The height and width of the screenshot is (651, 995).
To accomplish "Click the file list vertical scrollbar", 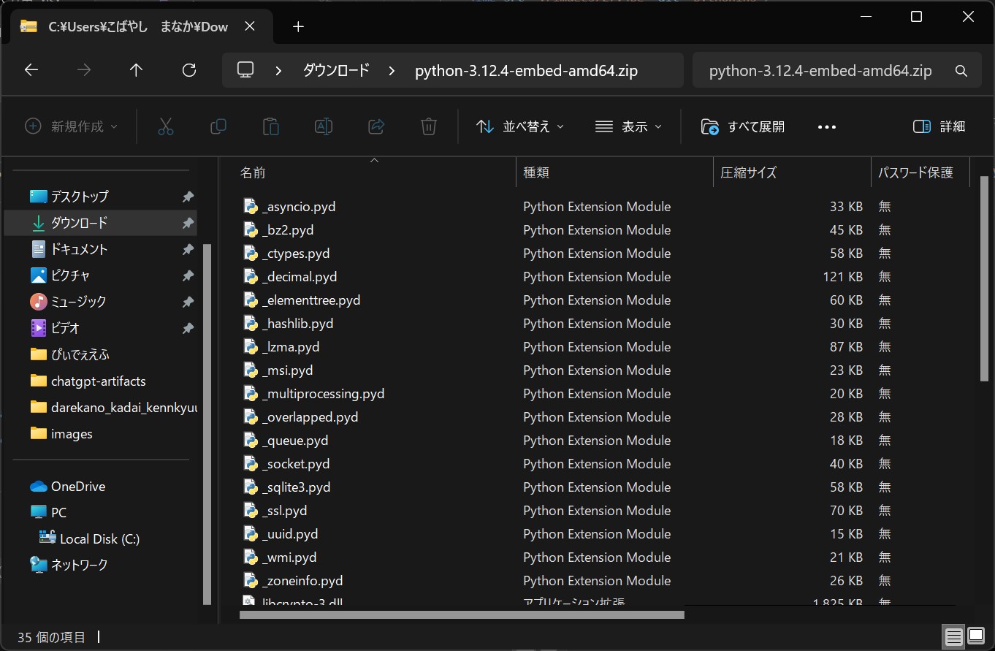I will [x=984, y=278].
